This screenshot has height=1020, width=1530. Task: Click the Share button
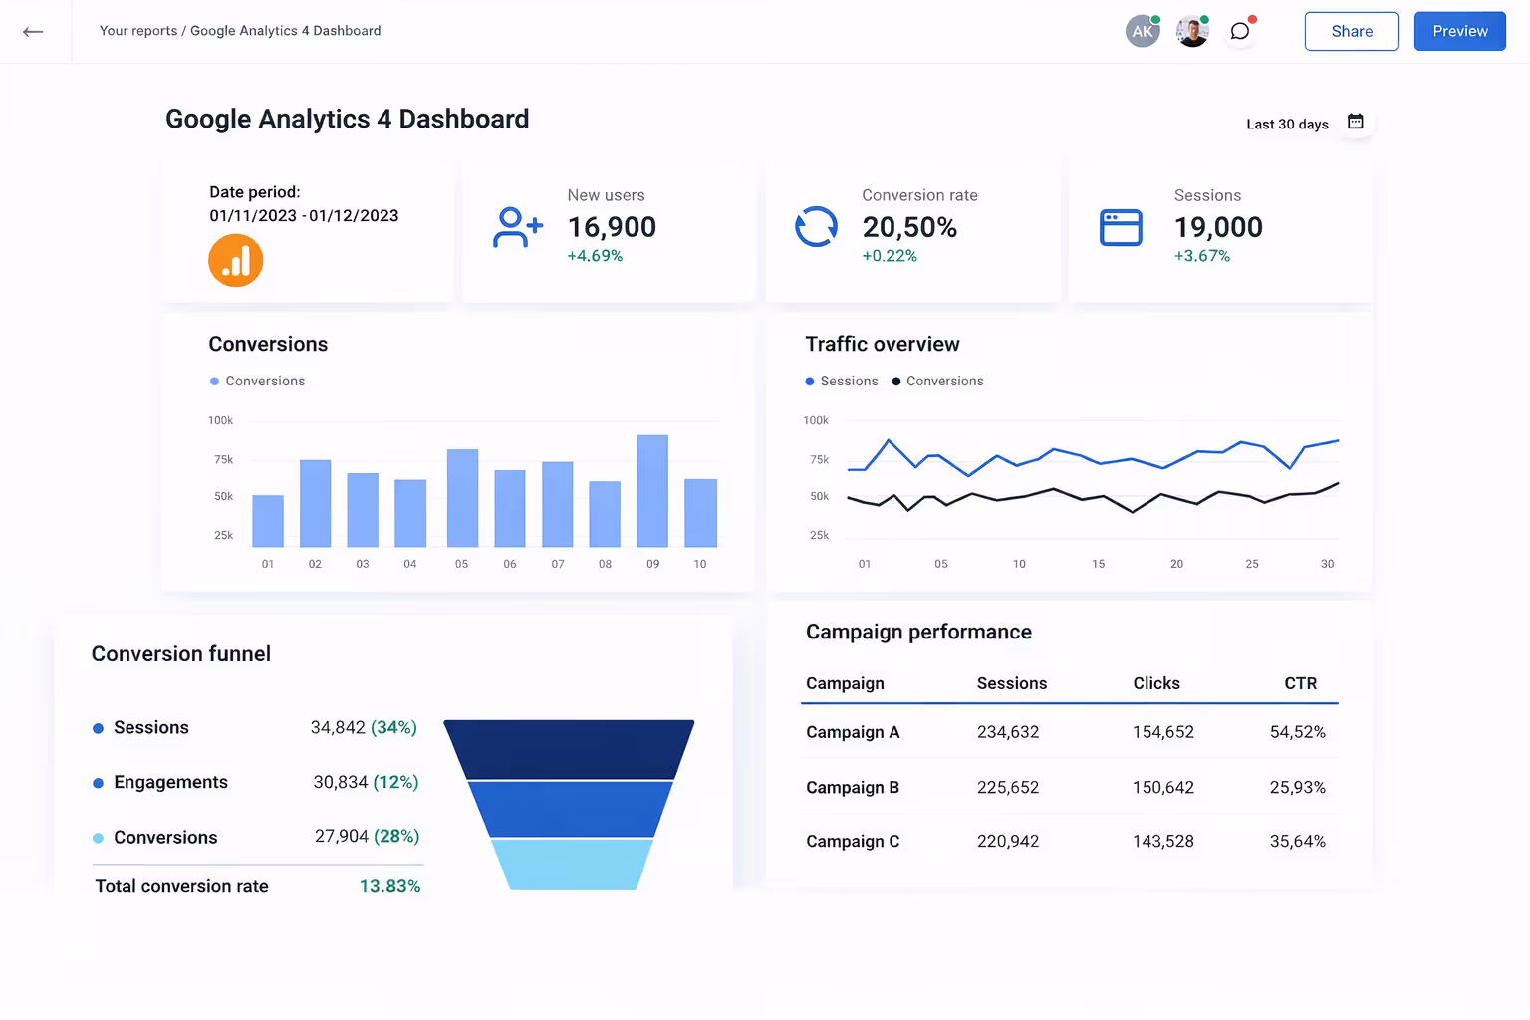tap(1351, 31)
